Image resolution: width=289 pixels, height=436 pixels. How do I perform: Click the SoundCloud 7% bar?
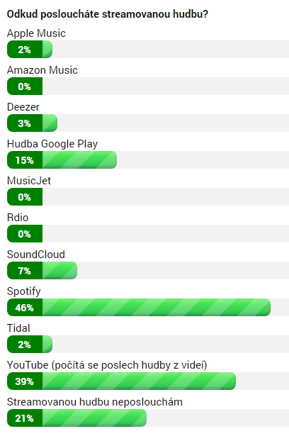42,271
